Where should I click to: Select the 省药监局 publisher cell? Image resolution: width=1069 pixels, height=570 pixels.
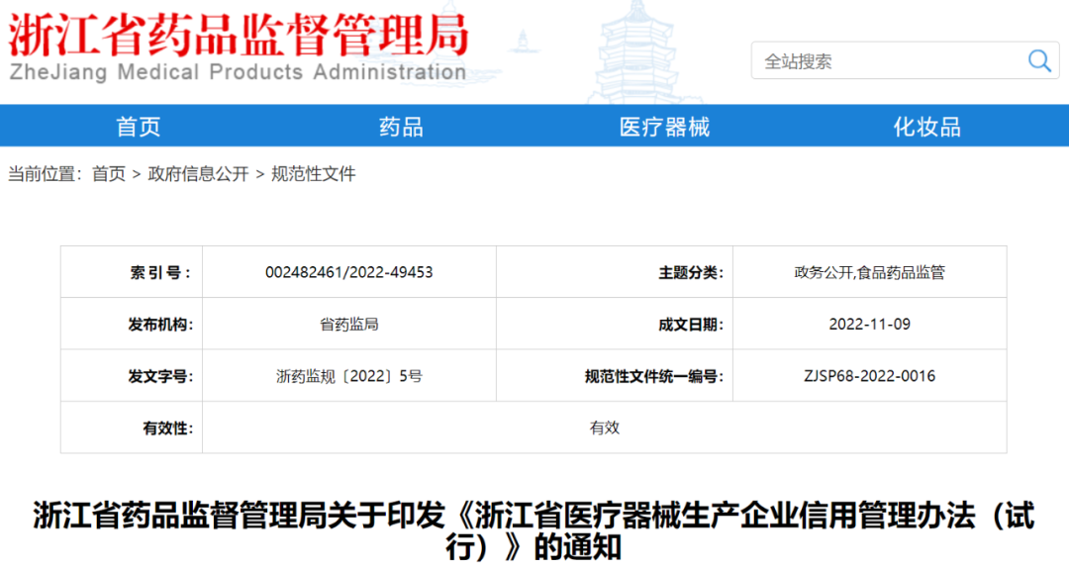click(349, 324)
